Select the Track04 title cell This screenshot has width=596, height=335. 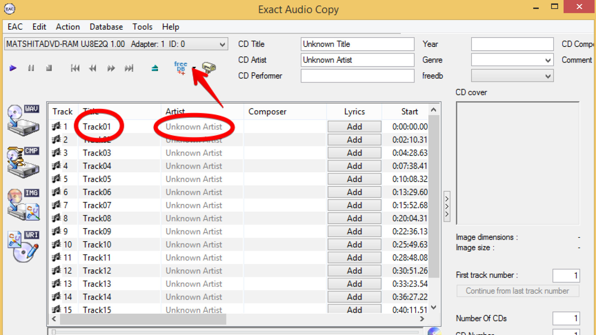point(120,166)
